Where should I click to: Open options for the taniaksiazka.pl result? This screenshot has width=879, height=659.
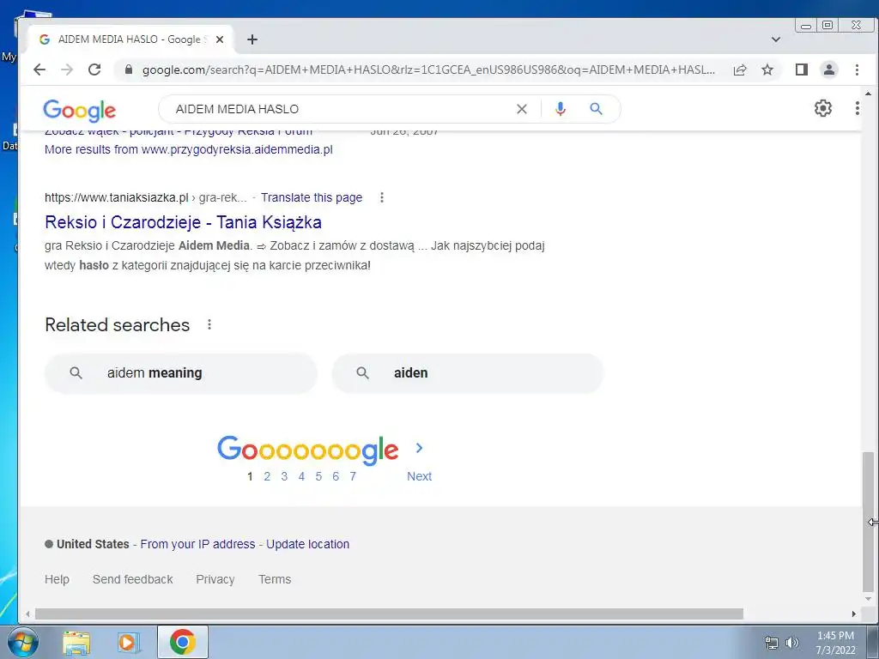coord(382,197)
